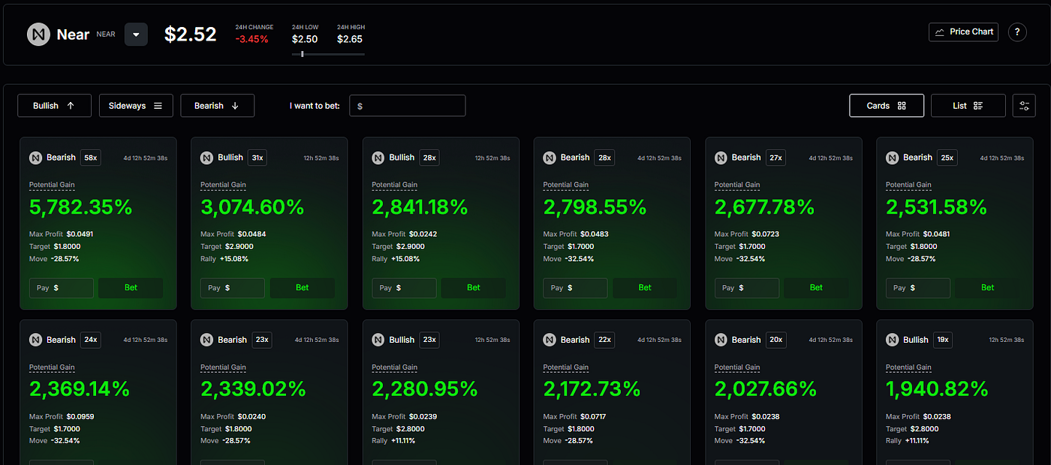Image resolution: width=1051 pixels, height=465 pixels.
Task: Click the Near icon on Bearish 20x card
Action: click(721, 340)
